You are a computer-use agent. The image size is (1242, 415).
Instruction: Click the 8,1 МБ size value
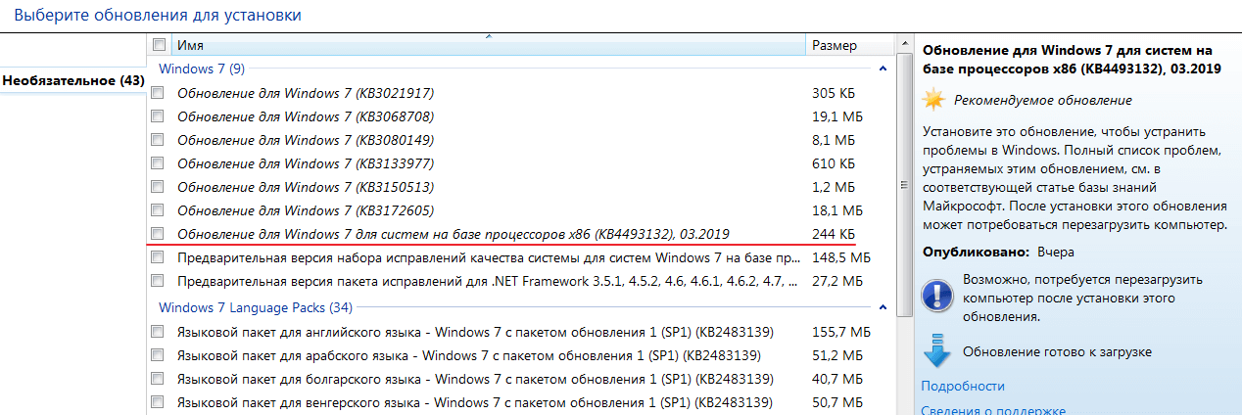tap(833, 140)
